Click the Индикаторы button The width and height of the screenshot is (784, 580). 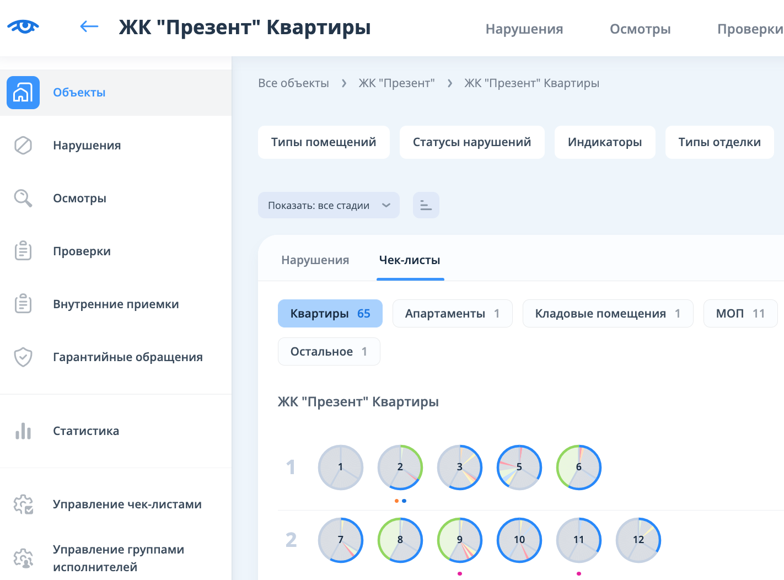pyautogui.click(x=605, y=142)
